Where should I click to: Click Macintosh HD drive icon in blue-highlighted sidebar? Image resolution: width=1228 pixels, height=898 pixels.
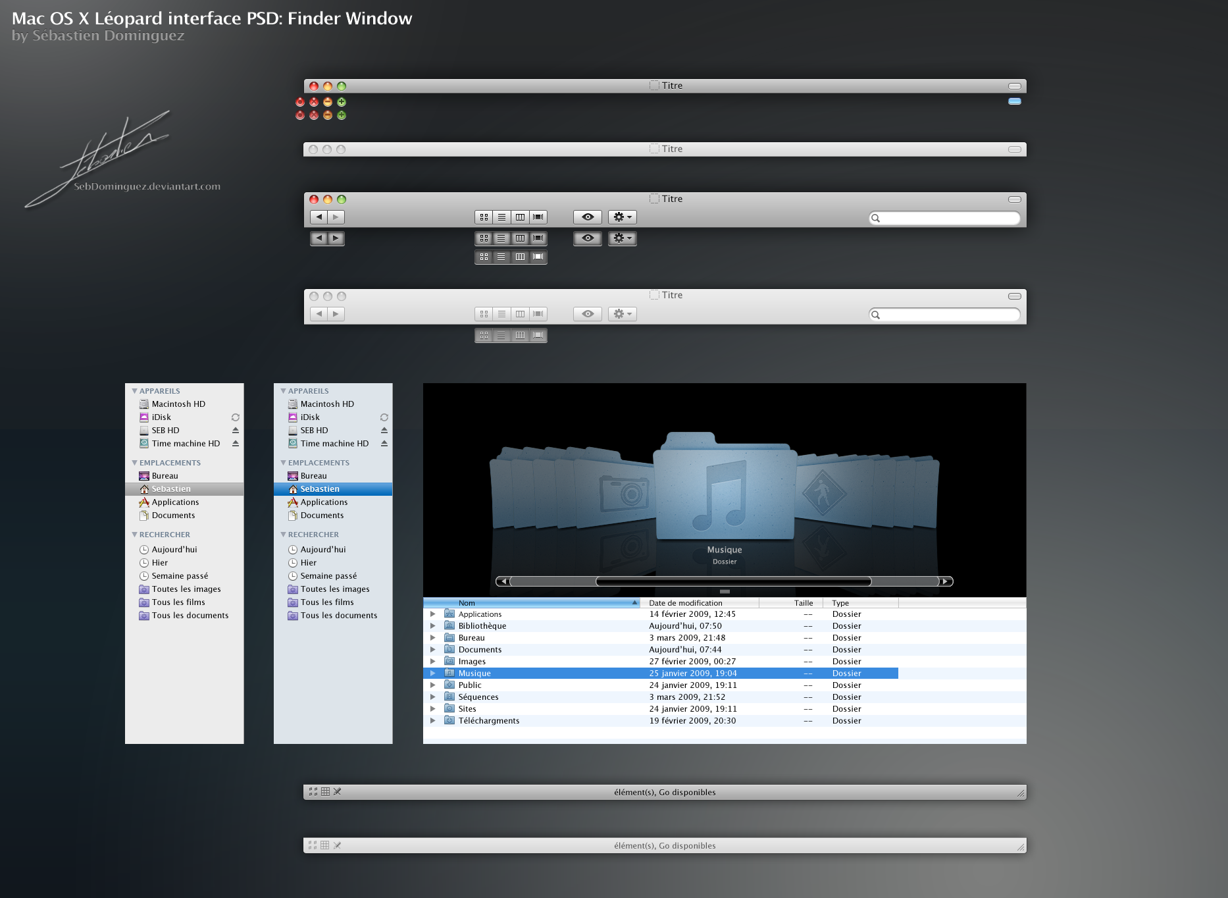pos(293,404)
